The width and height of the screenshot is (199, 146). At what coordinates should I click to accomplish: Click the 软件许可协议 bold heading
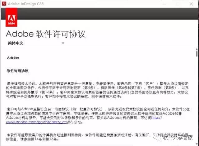[x=18, y=71]
